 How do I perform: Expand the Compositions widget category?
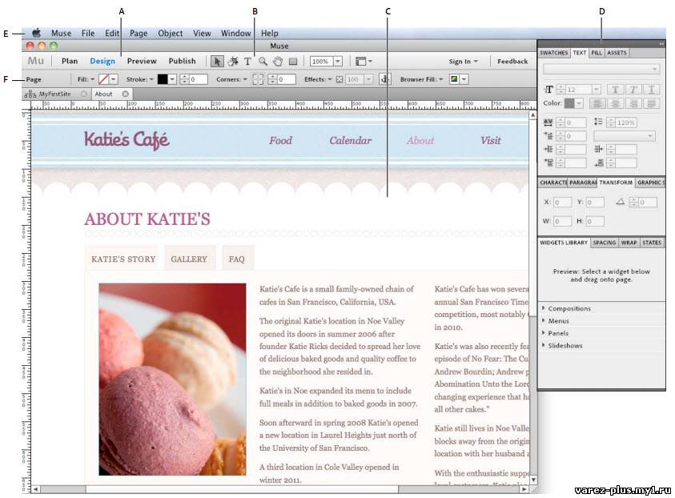569,308
